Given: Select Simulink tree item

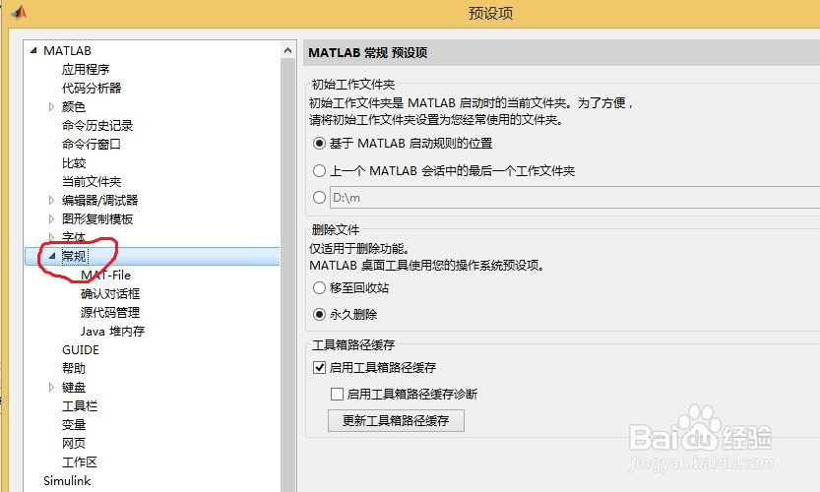Looking at the screenshot, I should point(67,481).
